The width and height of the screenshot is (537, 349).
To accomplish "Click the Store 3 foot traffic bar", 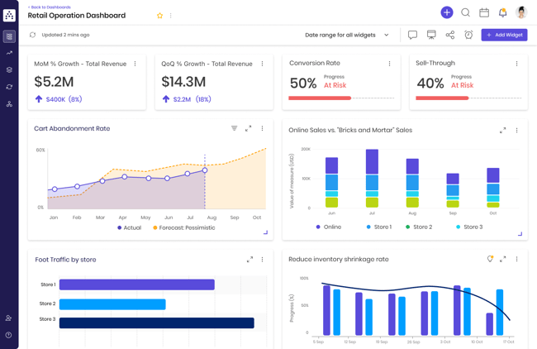I will pos(156,323).
